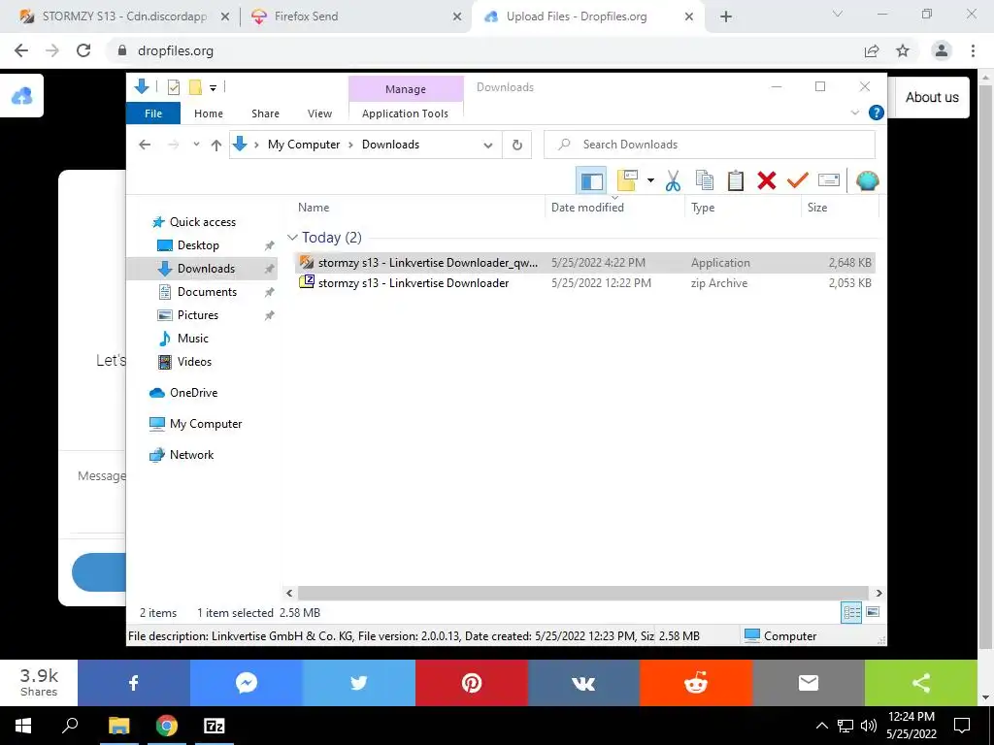The image size is (994, 745).
Task: Click My Computer in address breadcrumb
Action: 304,145
